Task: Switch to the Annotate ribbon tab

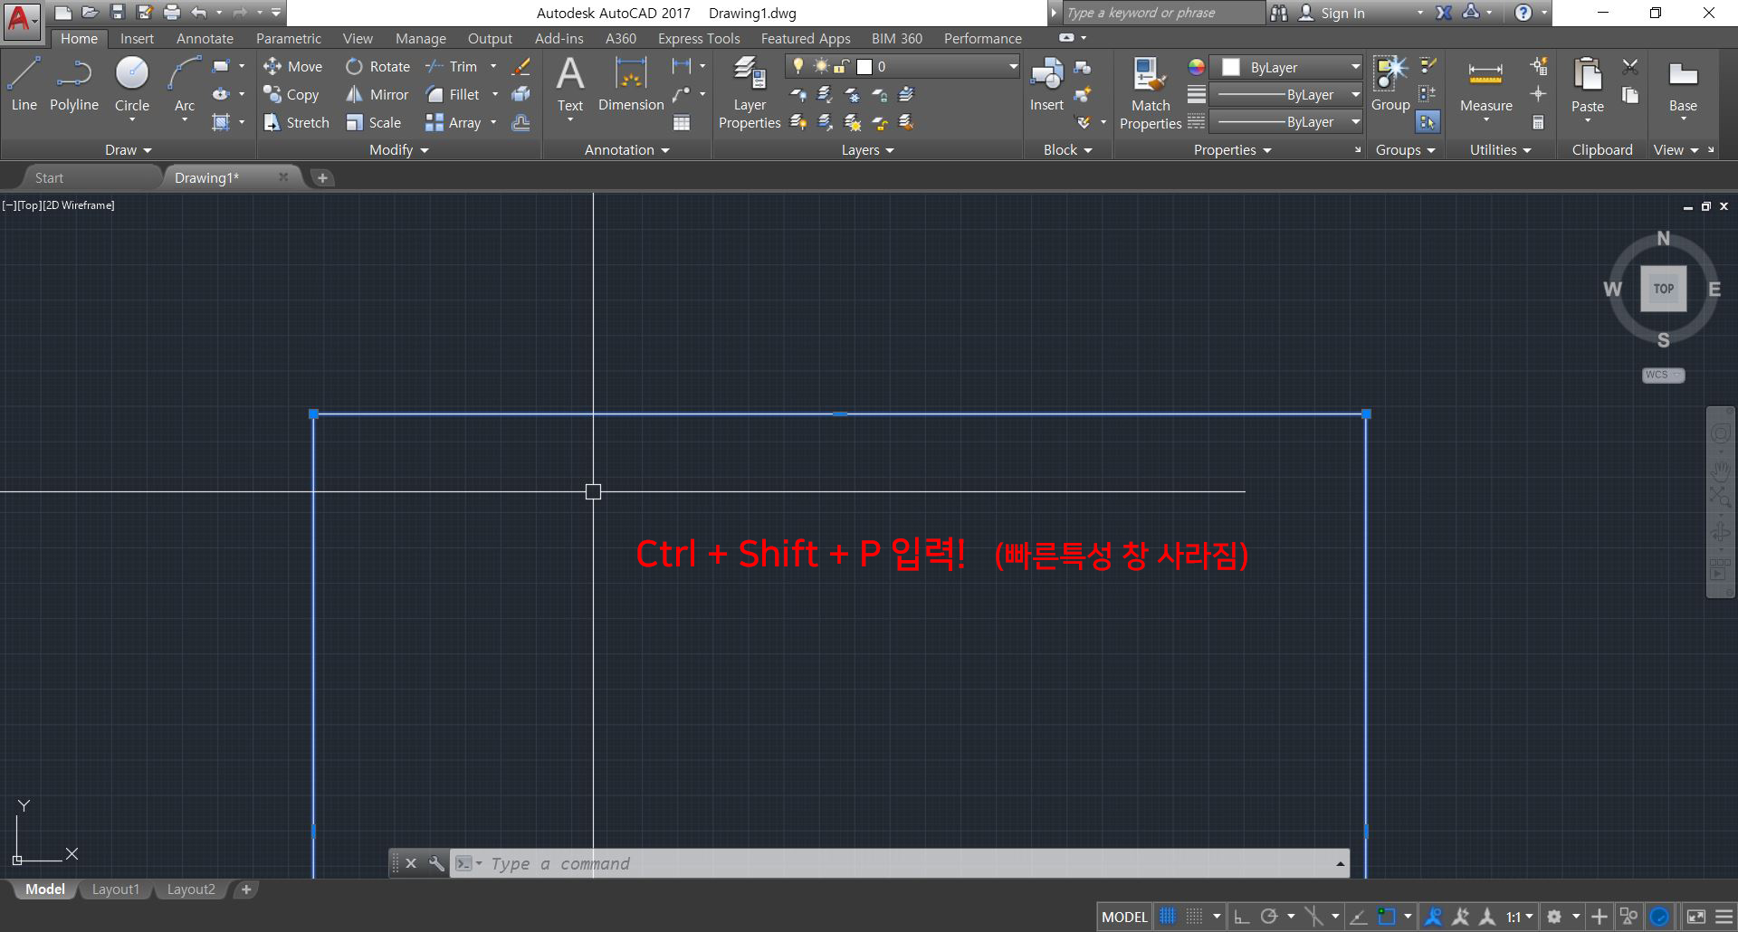Action: coord(205,38)
